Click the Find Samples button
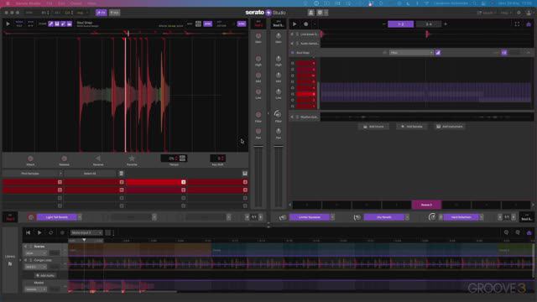Image resolution: width=537 pixels, height=302 pixels. pos(30,174)
